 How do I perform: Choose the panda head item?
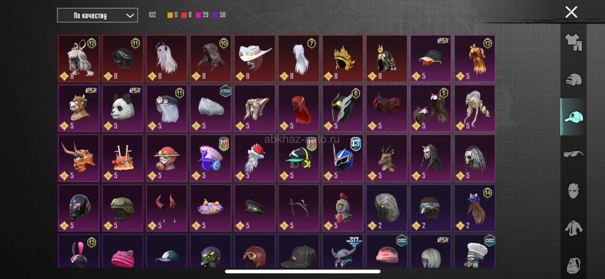123,108
